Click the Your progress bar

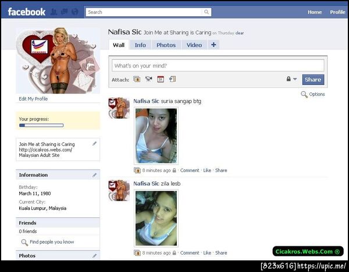click(x=41, y=126)
